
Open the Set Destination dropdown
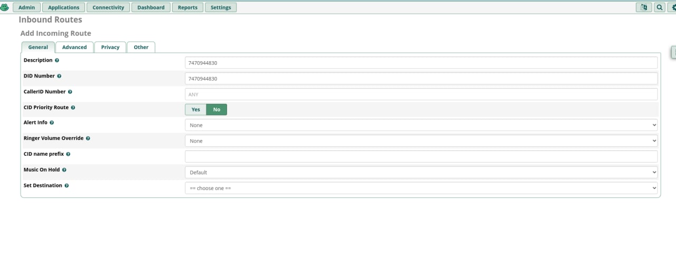pyautogui.click(x=421, y=188)
